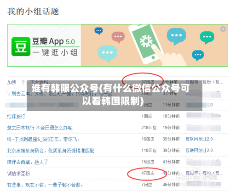Open group 豆瓣第一互粉 in the 37回应 row

(x=204, y=82)
